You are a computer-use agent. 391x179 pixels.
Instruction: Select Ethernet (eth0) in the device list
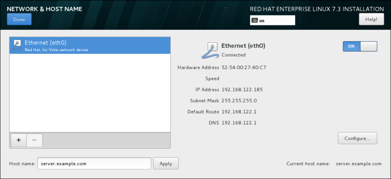pos(90,45)
